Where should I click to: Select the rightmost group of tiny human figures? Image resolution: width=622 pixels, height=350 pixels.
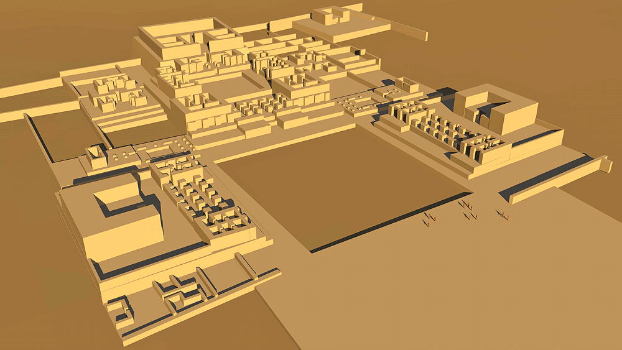[503, 214]
